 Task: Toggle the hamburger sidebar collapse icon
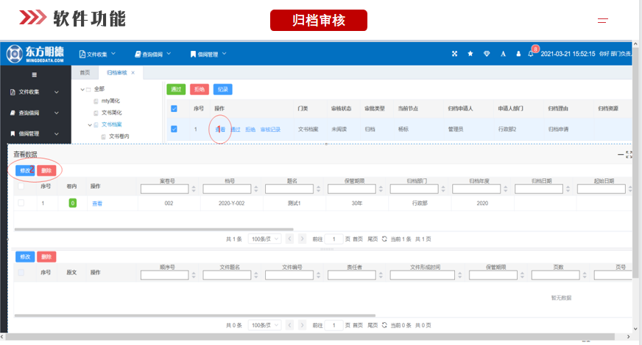pos(34,74)
